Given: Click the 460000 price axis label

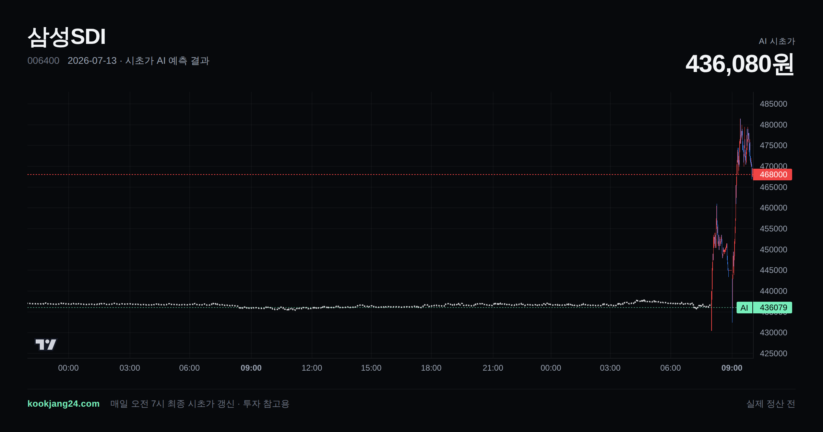Looking at the screenshot, I should (773, 208).
